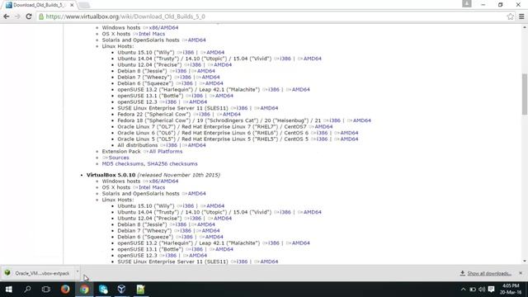The height and width of the screenshot is (297, 528).
Task: Click x86/AMD64 under VirtualBox 5.0.10 Windows hosts
Action: (x=163, y=181)
